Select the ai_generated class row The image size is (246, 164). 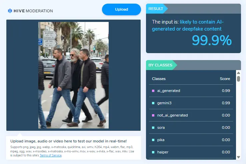pos(191,91)
